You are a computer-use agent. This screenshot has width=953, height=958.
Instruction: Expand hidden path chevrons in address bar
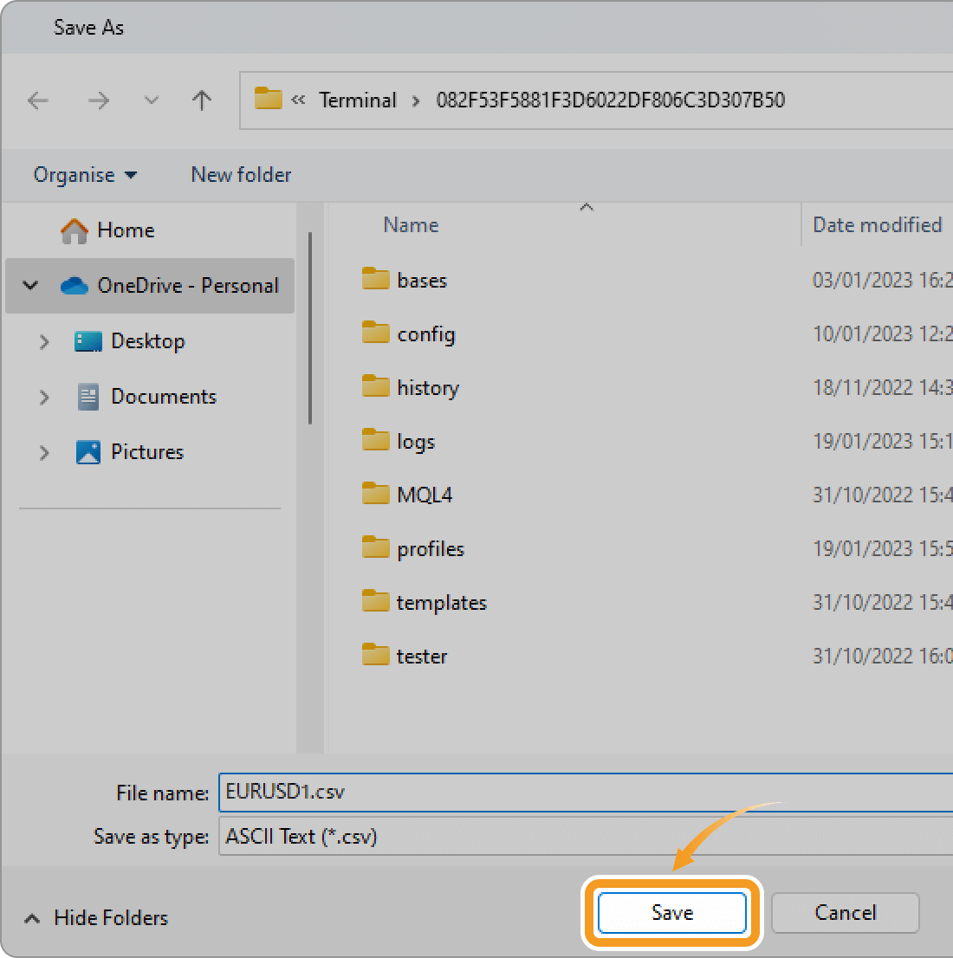coord(298,100)
